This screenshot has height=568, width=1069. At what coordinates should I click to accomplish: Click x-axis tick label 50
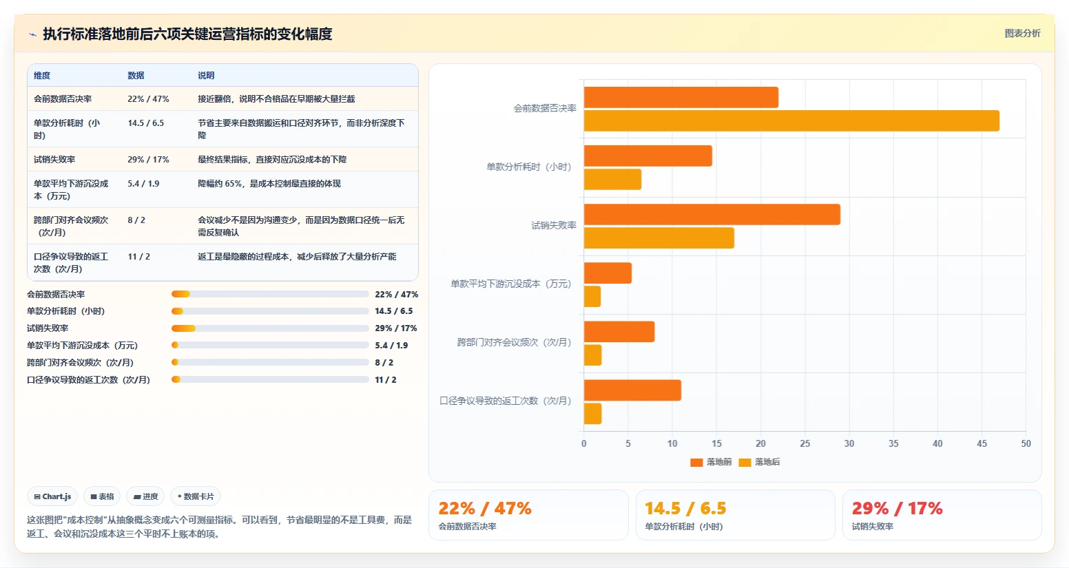point(1026,443)
